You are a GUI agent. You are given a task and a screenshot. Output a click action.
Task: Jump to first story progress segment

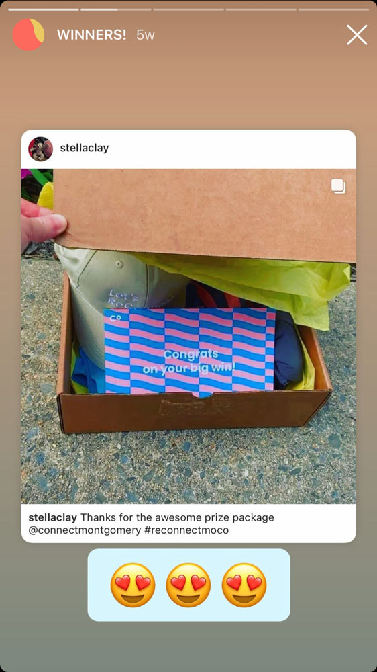coord(43,9)
